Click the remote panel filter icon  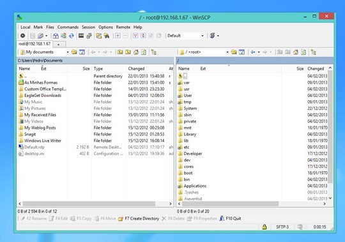(x=241, y=52)
